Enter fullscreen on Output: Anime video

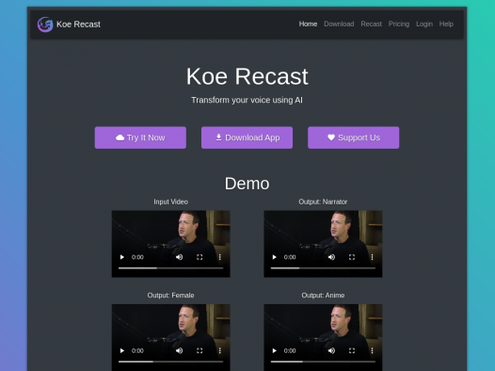[352, 350]
